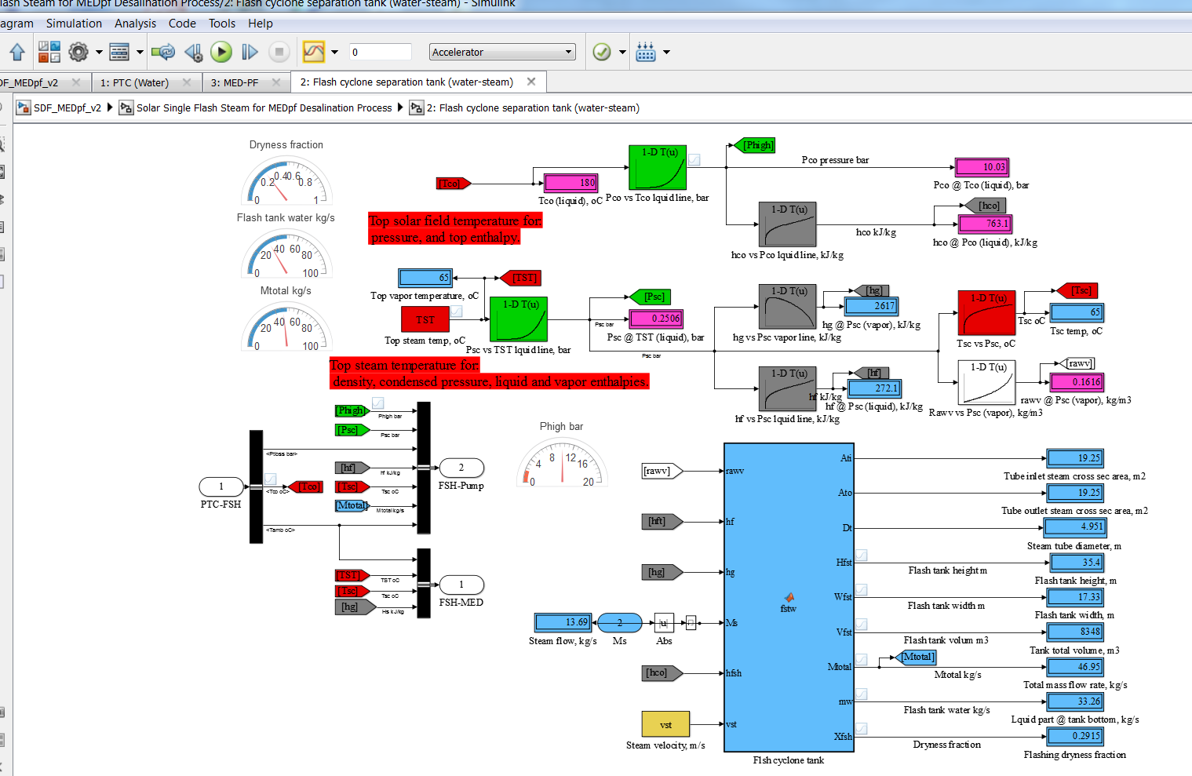
Task: Open Model Configuration Parameters gear icon
Action: [78, 52]
